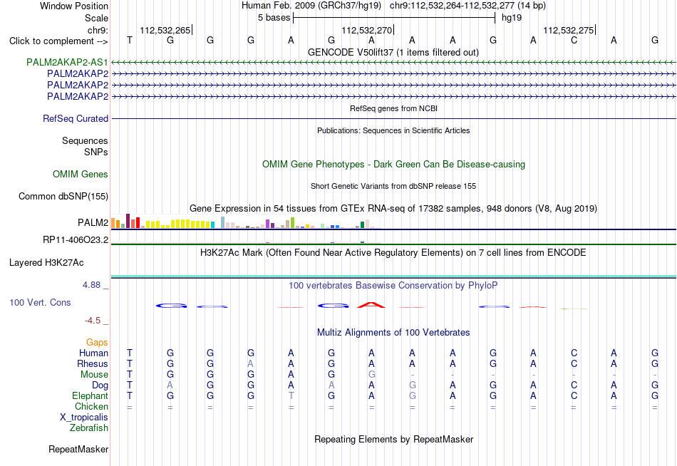Click the GTEx Gene Expression track title

click(x=393, y=208)
